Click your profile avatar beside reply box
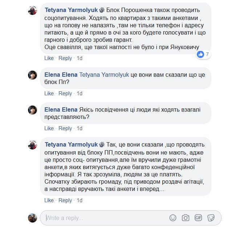Viewport: 227px width, 228px height. click(33, 218)
